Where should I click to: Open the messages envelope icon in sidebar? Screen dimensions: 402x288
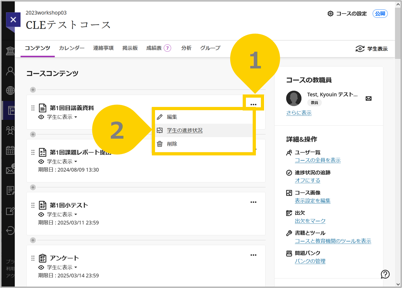coord(10,170)
